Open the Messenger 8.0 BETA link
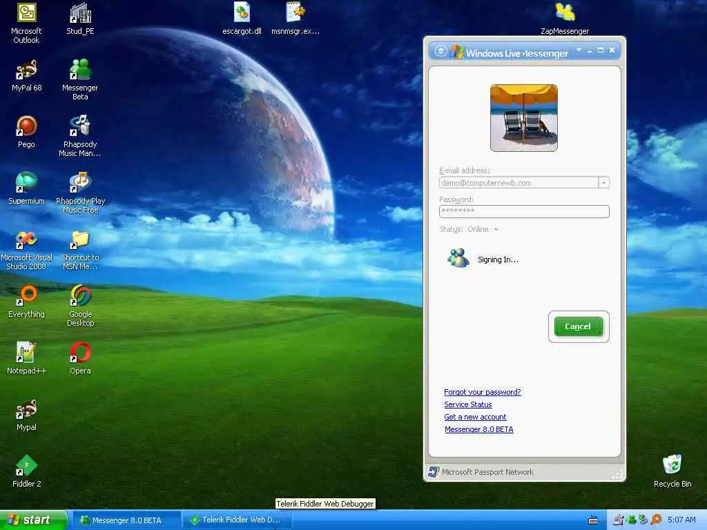This screenshot has height=530, width=707. pyautogui.click(x=478, y=429)
